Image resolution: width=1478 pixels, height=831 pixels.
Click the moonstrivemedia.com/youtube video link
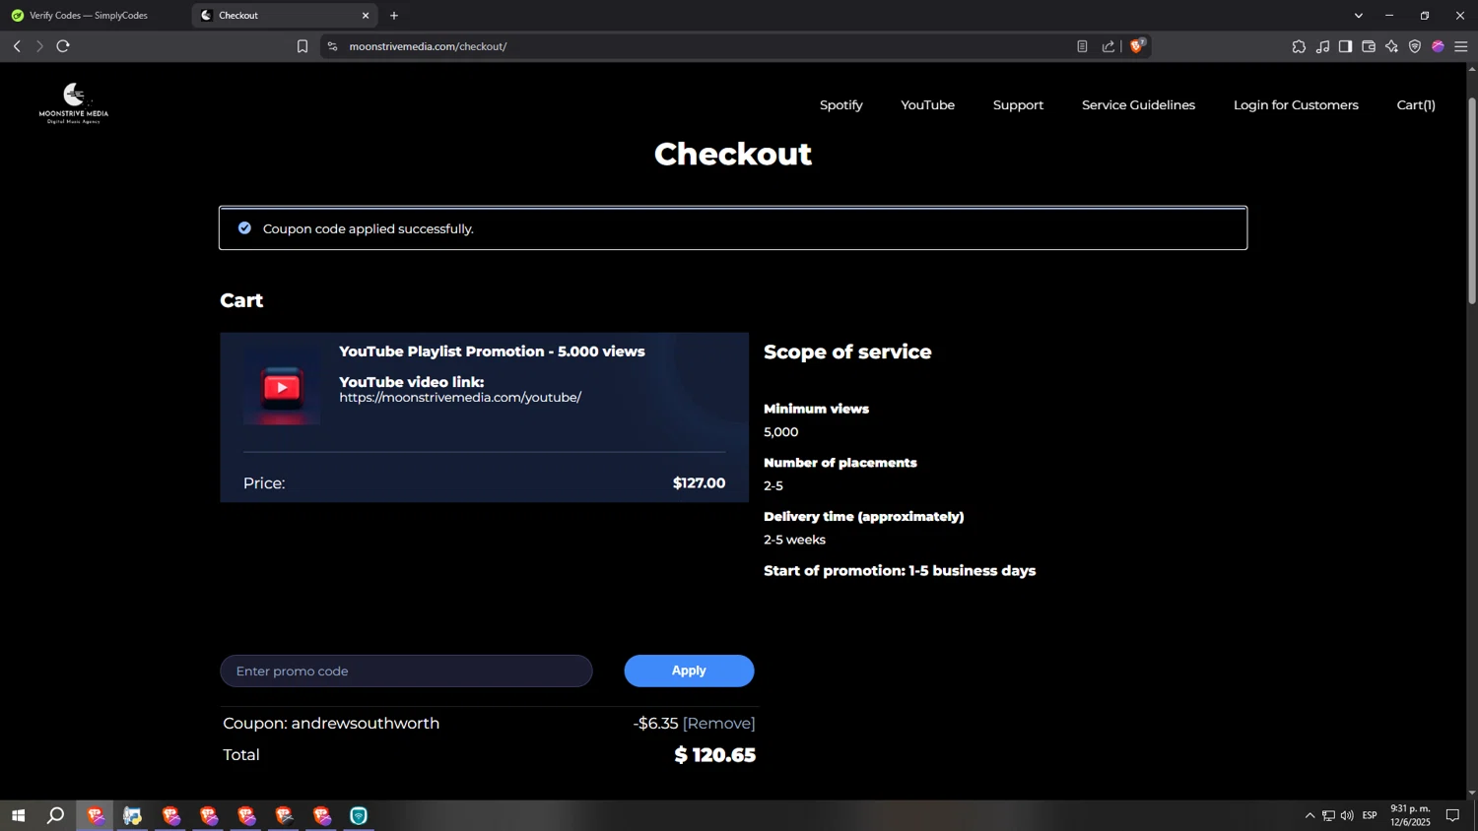click(x=460, y=398)
